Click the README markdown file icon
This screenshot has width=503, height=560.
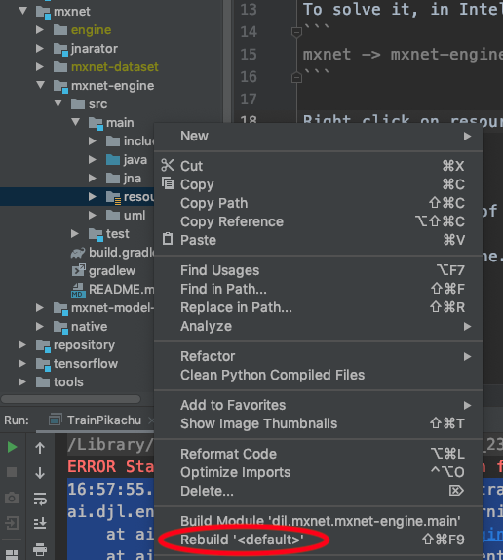pos(78,290)
